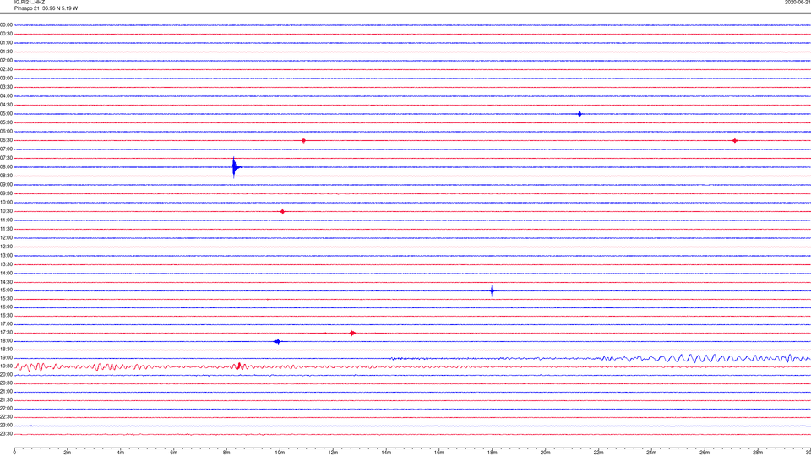This screenshot has height=456, width=811.
Task: Select the 22m axis tick label
Action: [x=598, y=453]
